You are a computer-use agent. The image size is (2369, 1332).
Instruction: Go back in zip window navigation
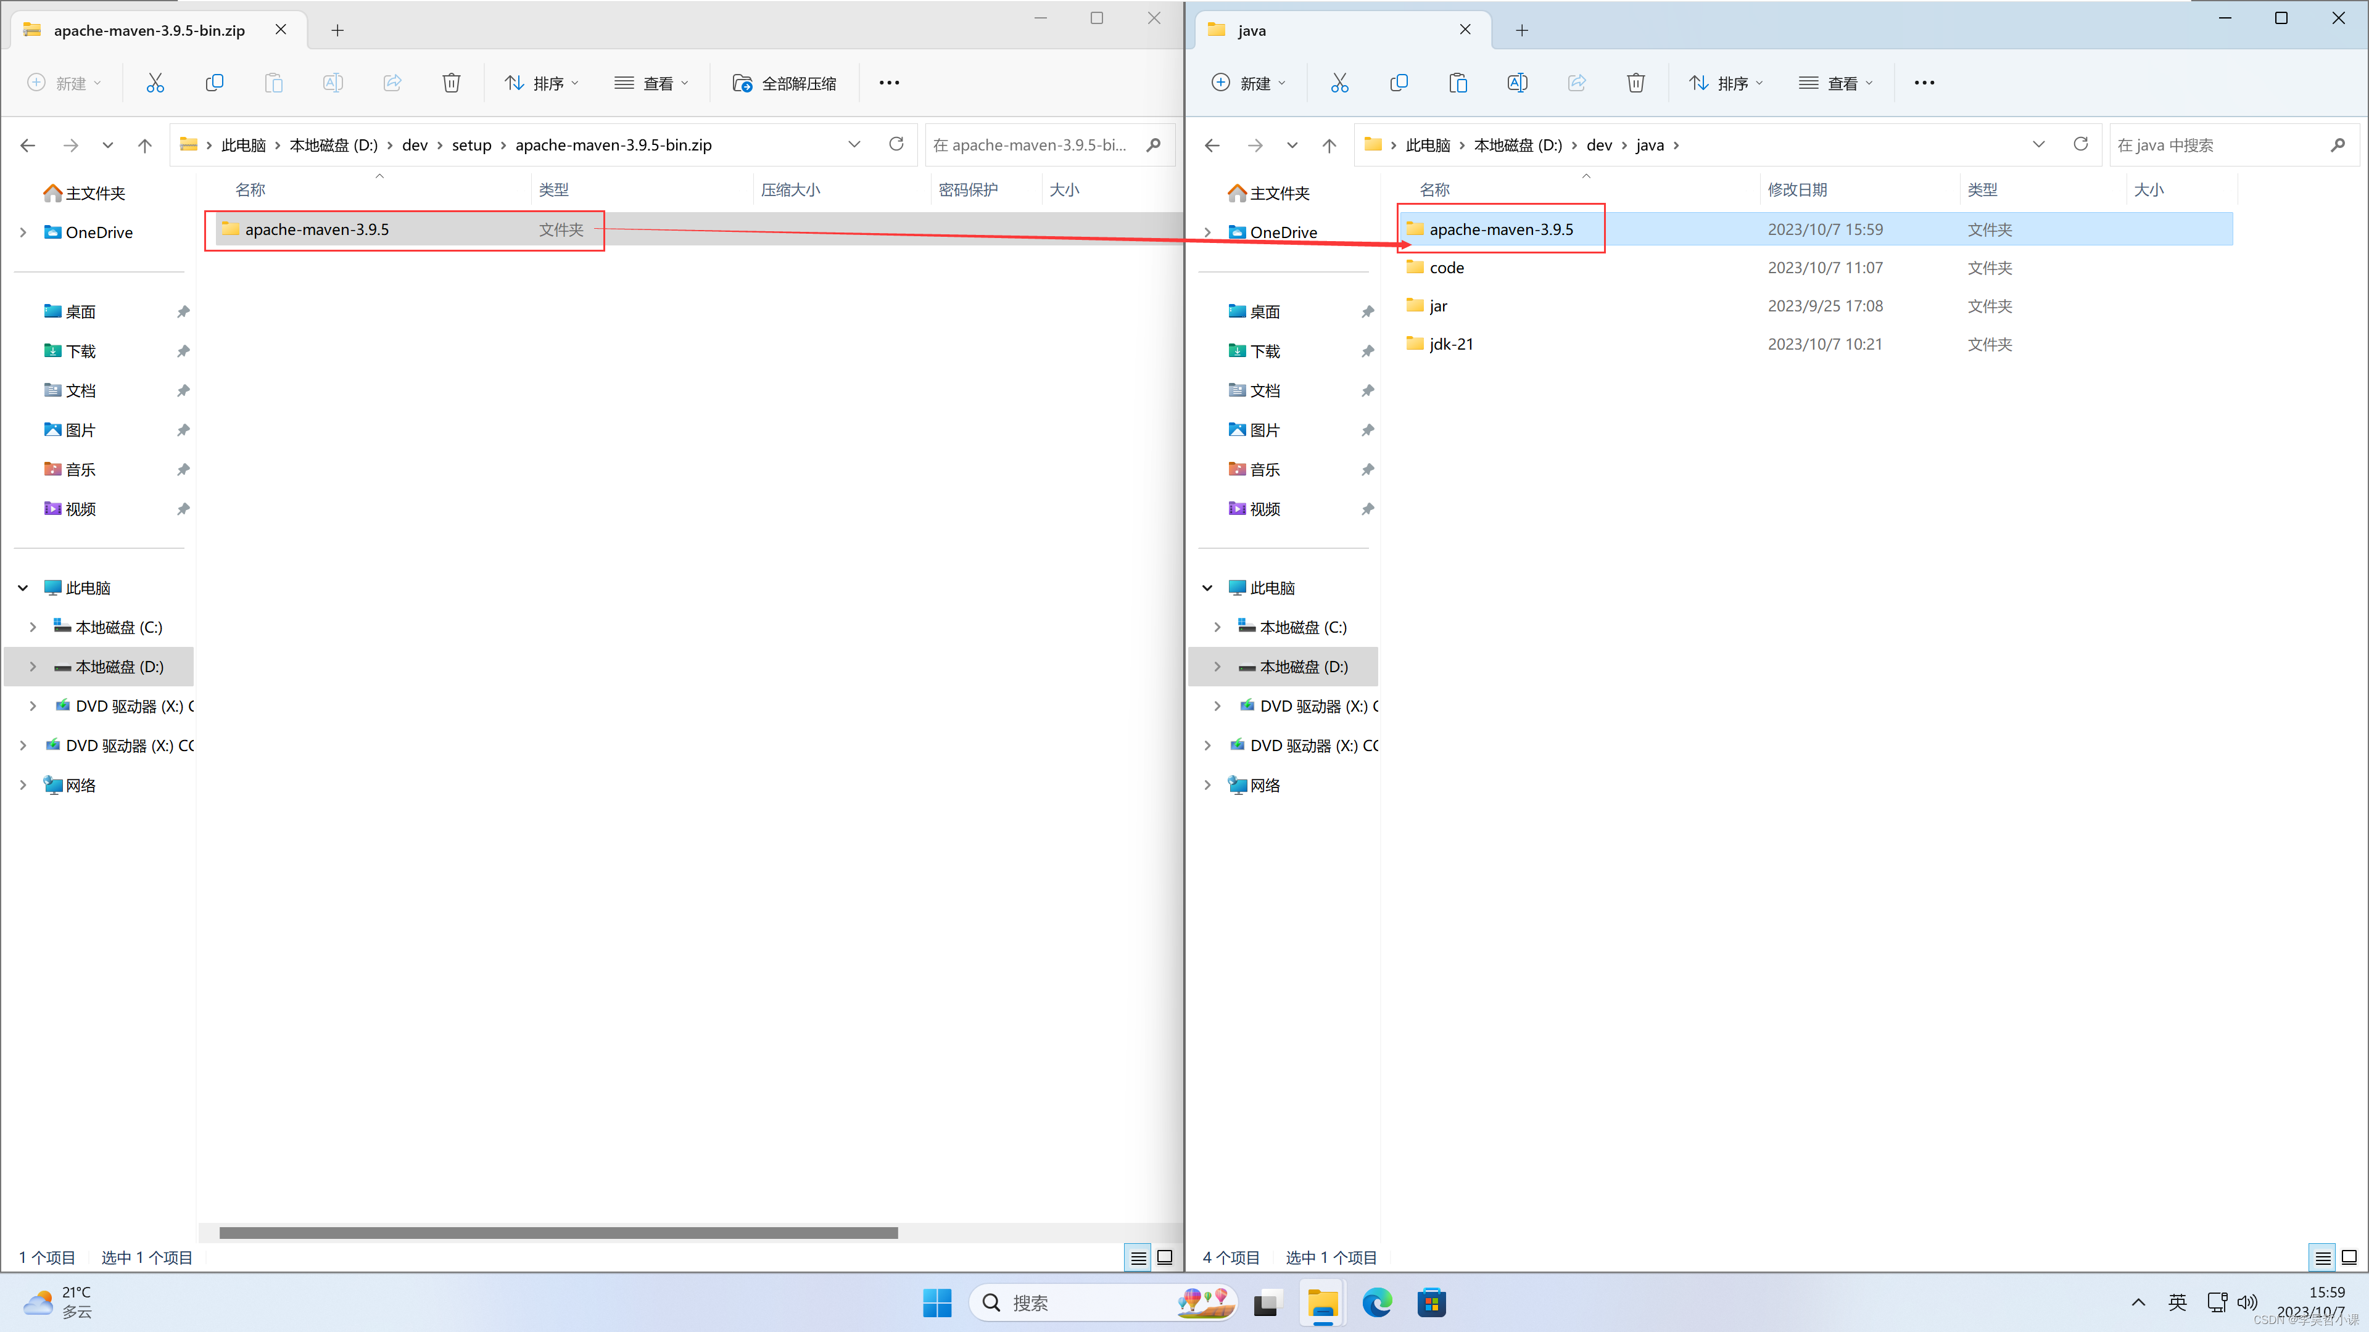pos(28,146)
